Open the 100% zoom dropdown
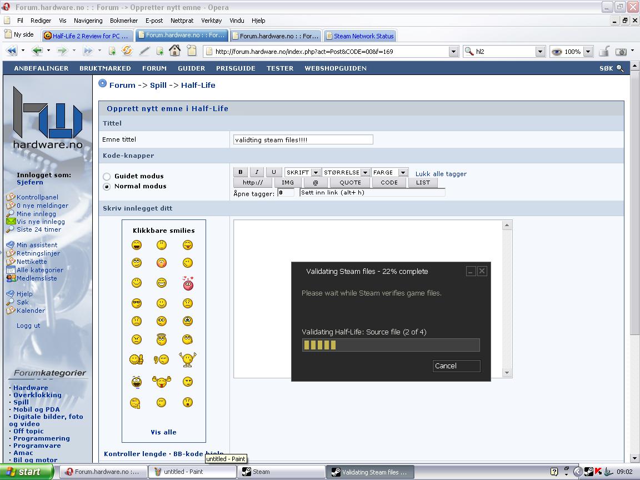Image resolution: width=640 pixels, height=480 pixels. pos(588,52)
